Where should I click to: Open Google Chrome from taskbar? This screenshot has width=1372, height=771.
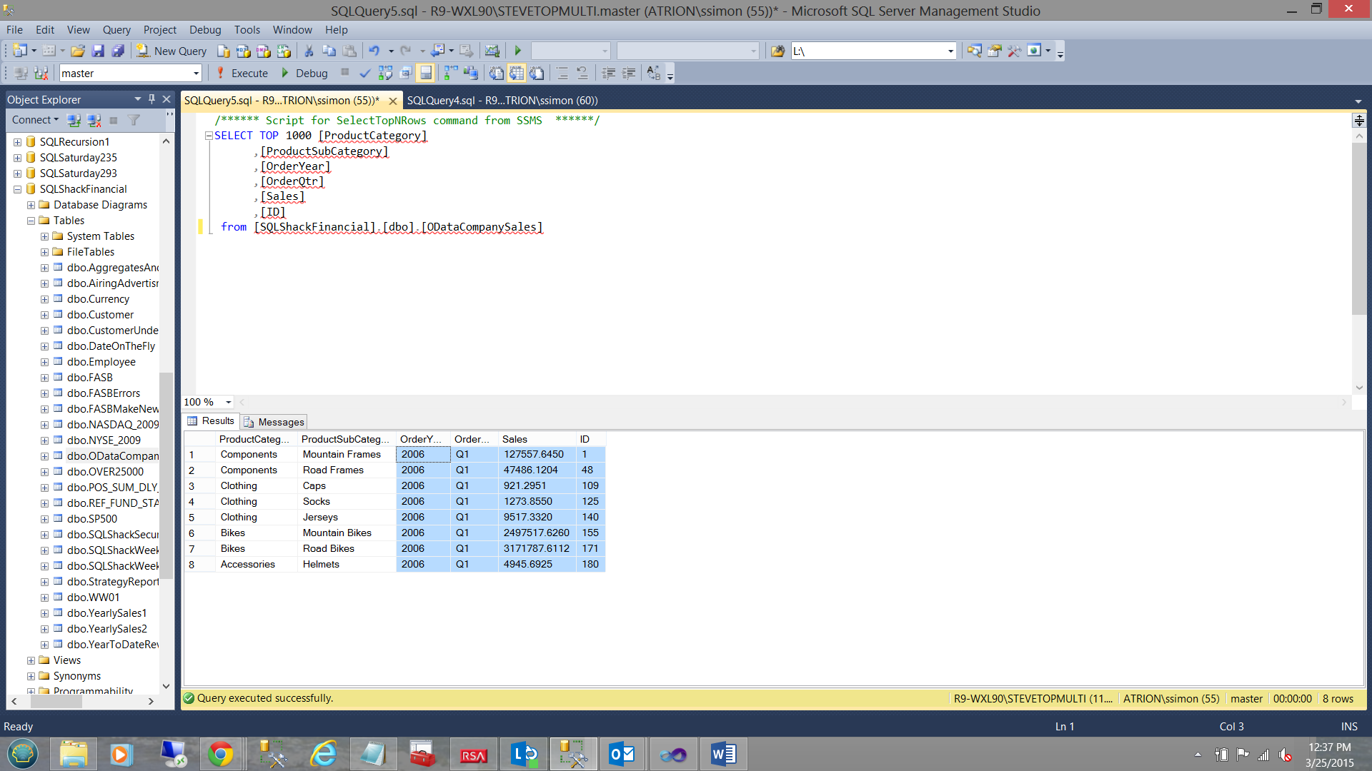pyautogui.click(x=220, y=754)
